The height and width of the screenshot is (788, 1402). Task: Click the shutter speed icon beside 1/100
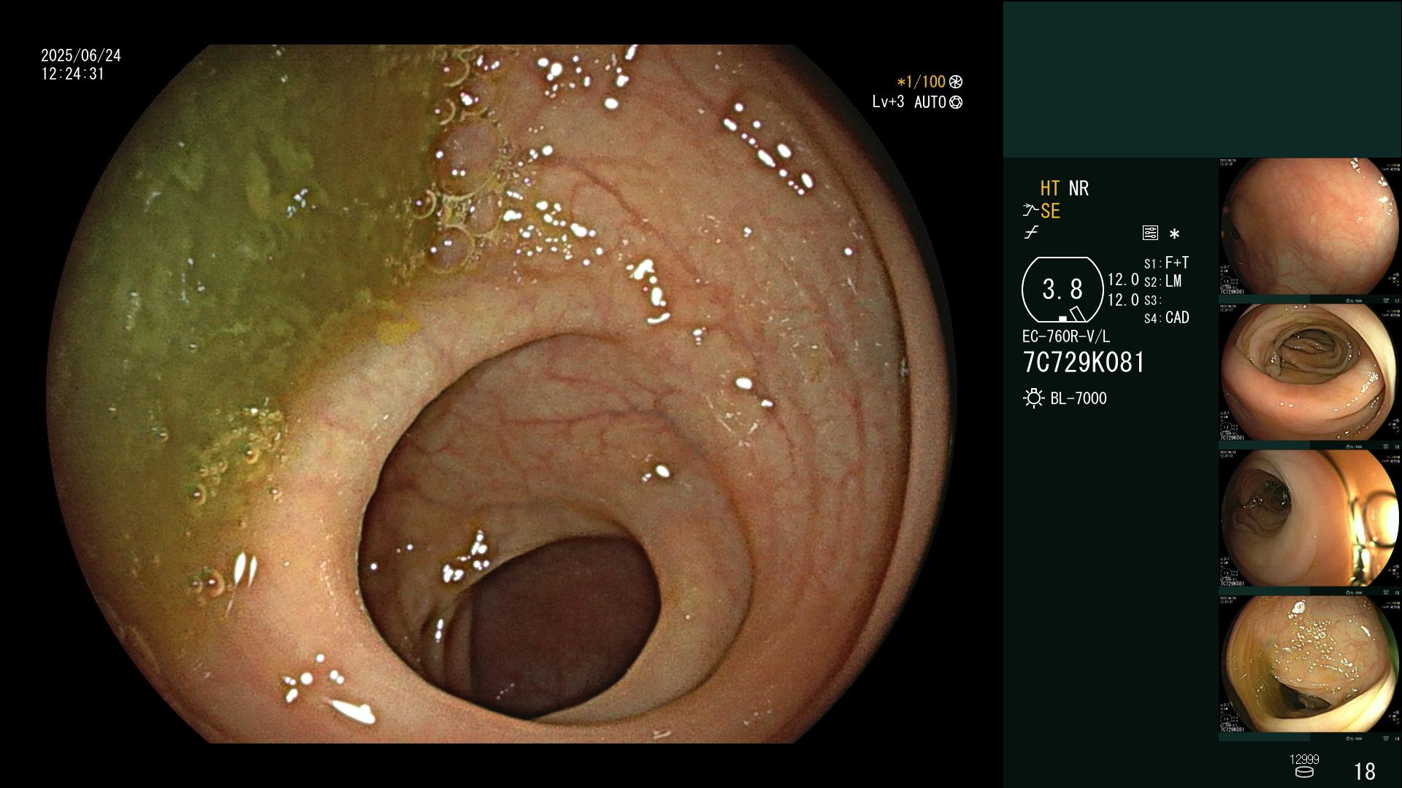[956, 82]
